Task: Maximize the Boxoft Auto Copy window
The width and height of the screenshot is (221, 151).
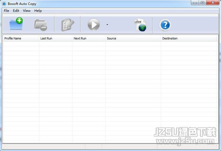Action: pos(203,3)
